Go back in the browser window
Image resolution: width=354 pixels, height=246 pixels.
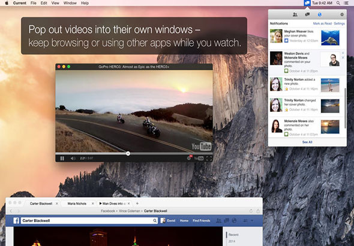click(x=11, y=211)
